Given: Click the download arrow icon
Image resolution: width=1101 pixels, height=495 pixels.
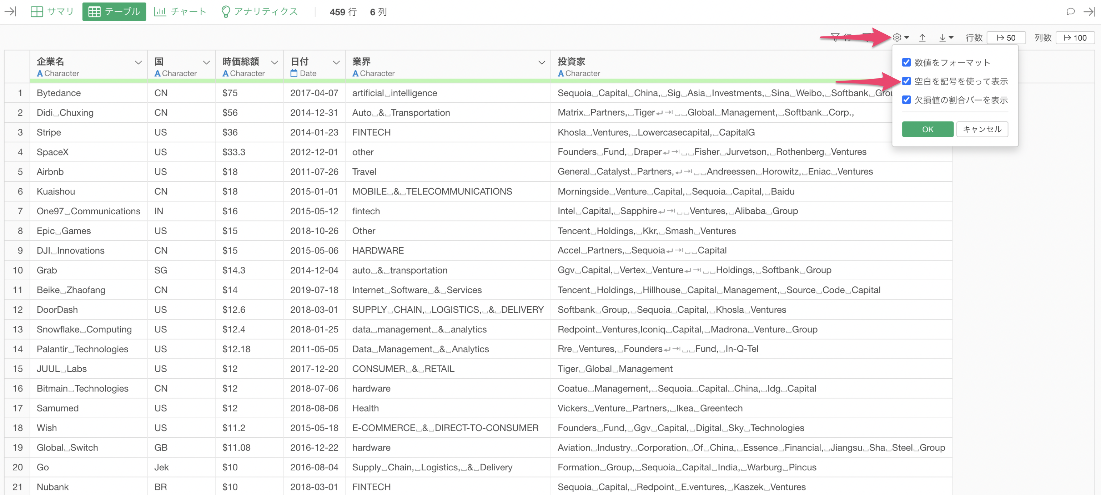Looking at the screenshot, I should (x=942, y=37).
